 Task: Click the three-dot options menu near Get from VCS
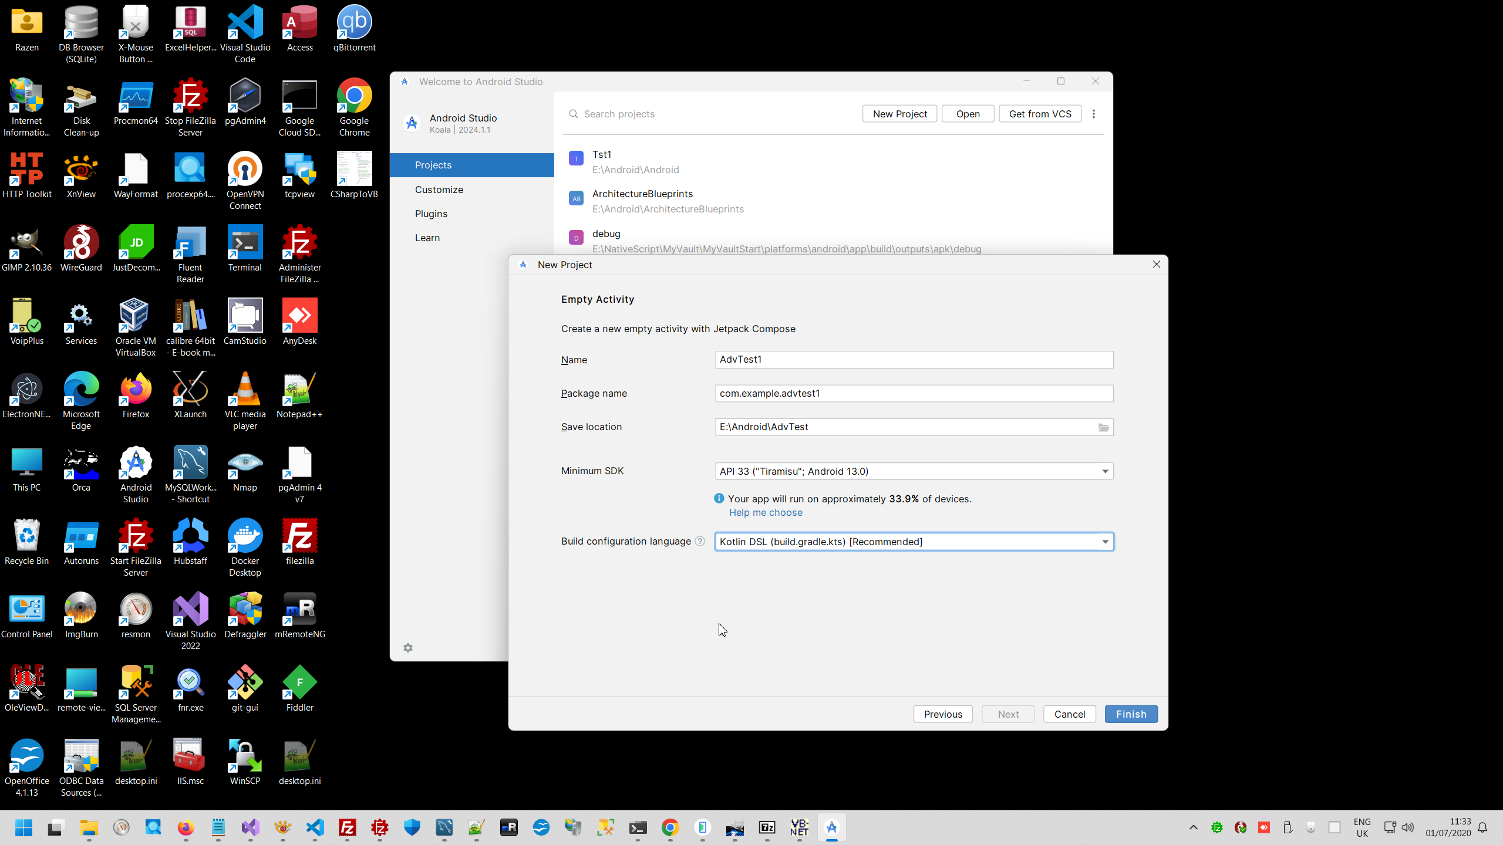coord(1093,114)
